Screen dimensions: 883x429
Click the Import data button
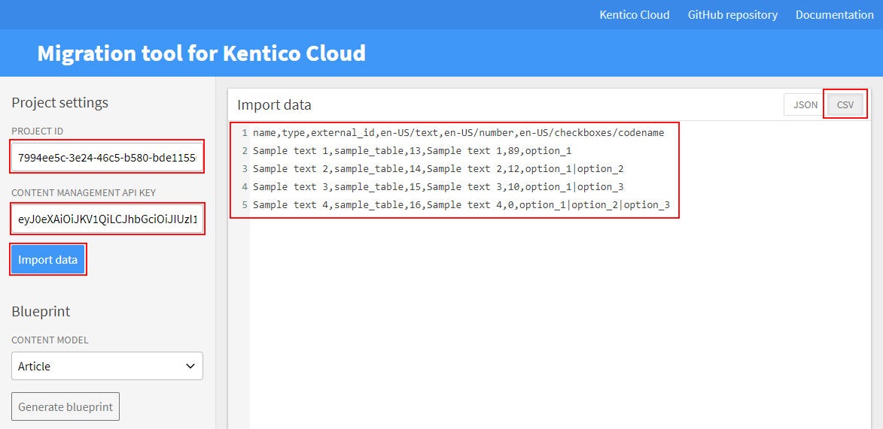(48, 260)
